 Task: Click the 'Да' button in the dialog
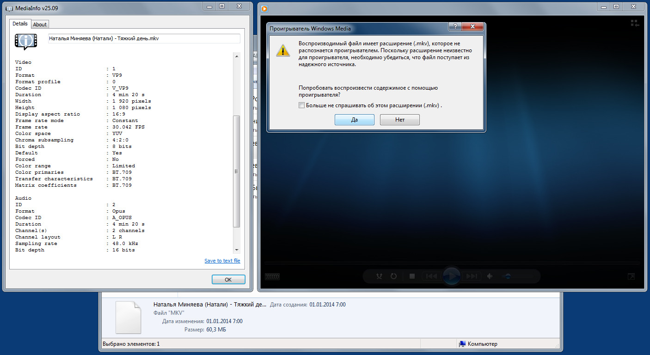coord(354,120)
